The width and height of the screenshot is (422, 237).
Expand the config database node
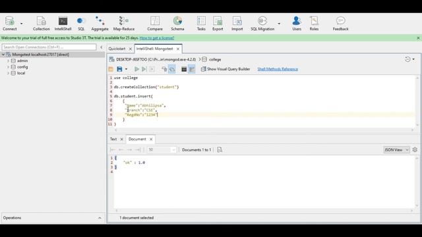(8, 67)
